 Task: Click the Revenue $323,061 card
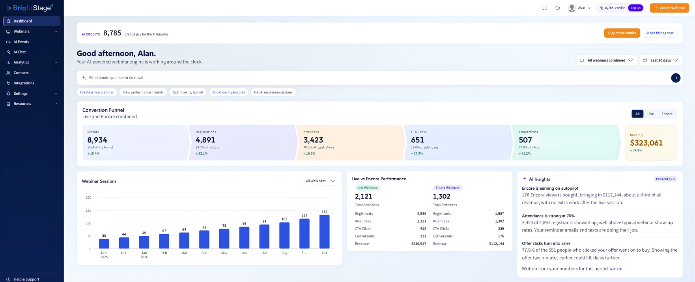[x=651, y=143]
